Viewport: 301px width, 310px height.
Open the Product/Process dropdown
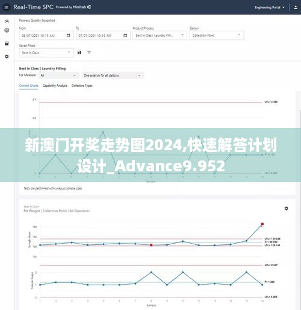coord(160,36)
